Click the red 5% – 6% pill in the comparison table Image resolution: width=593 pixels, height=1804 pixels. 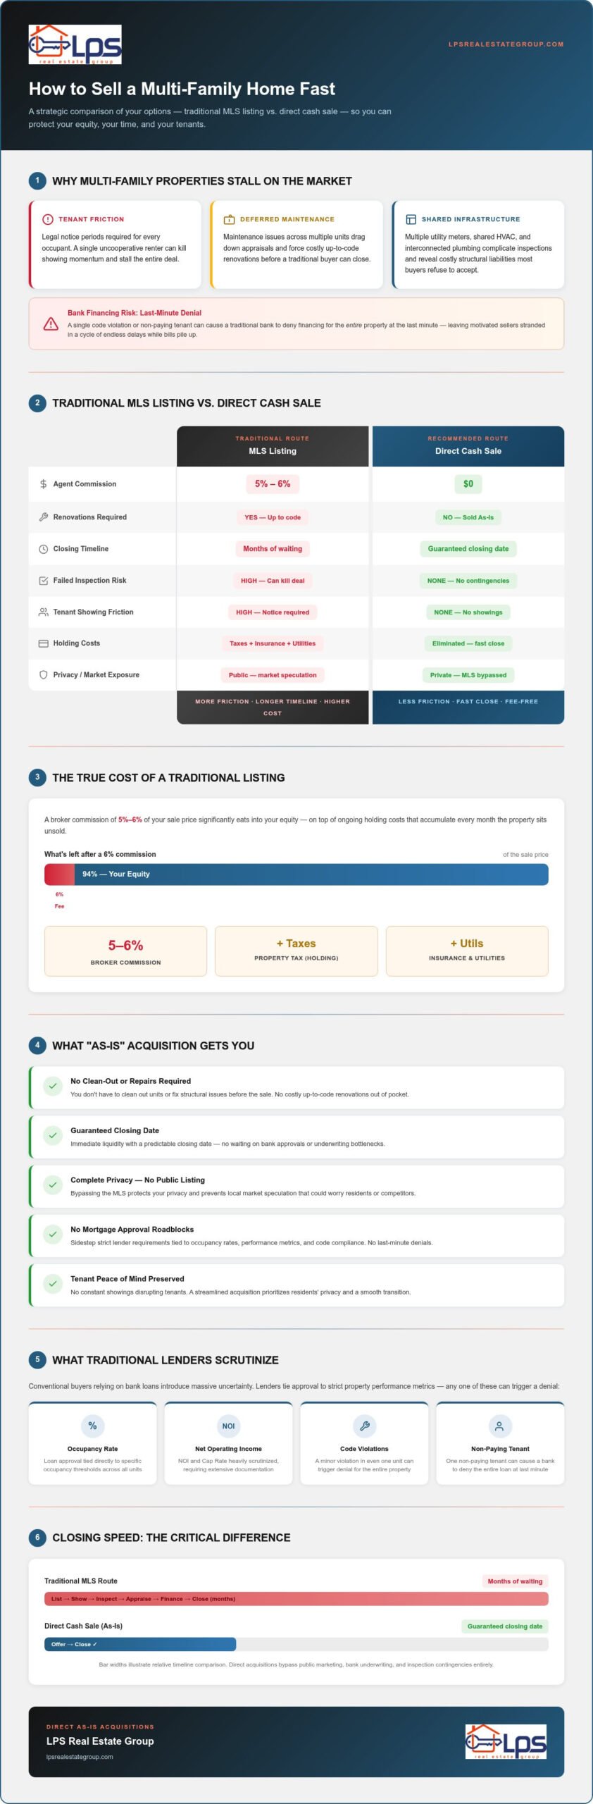(x=273, y=484)
